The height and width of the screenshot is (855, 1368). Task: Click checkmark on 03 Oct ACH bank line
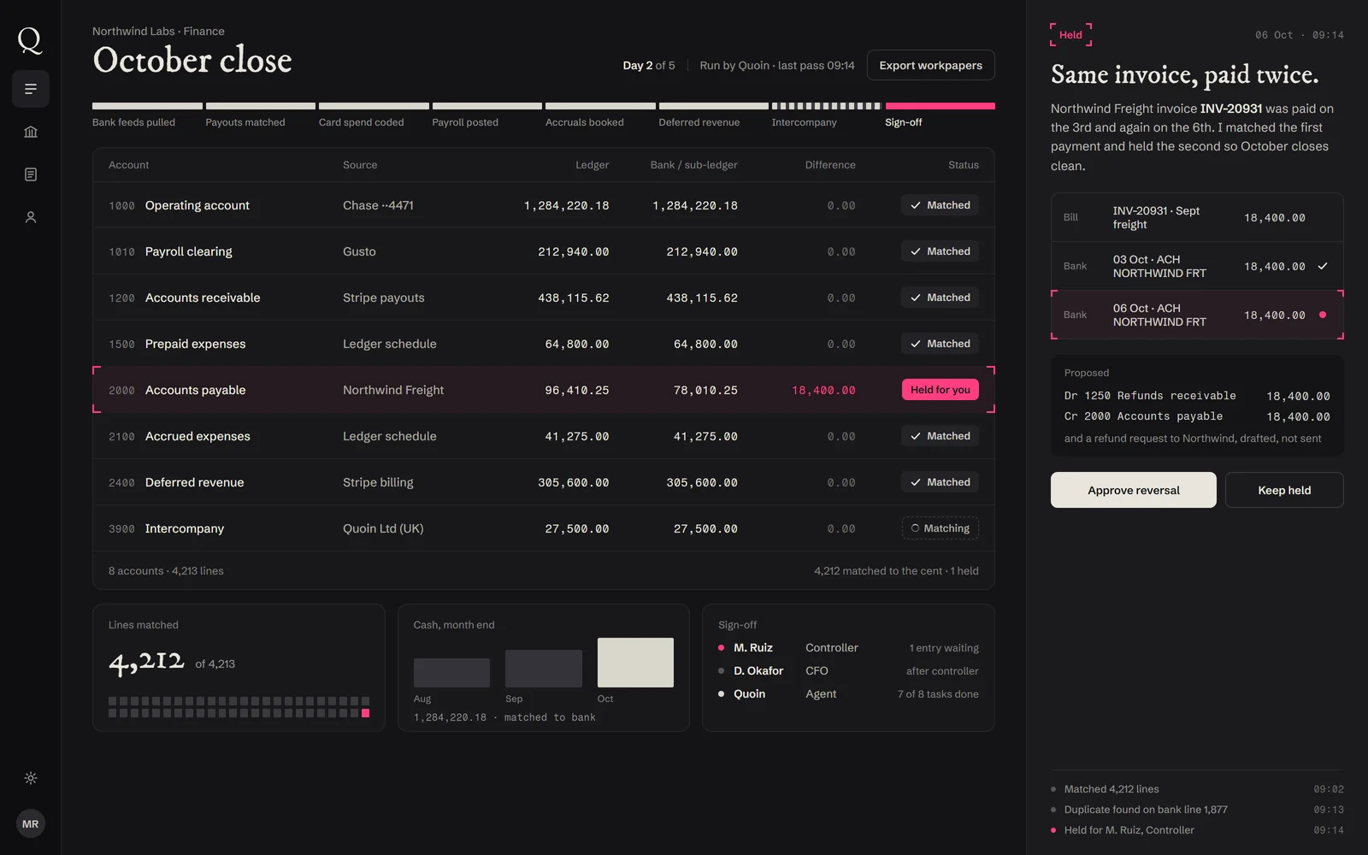1323,266
